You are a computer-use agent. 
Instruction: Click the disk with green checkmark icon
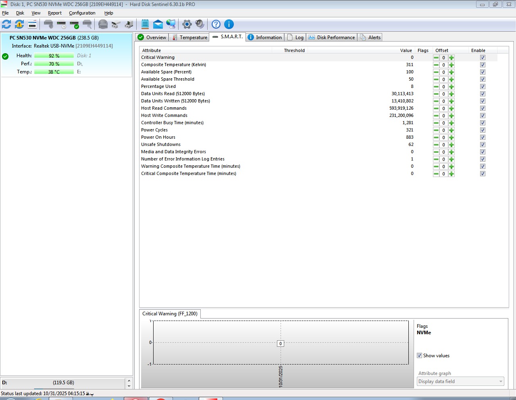74,25
